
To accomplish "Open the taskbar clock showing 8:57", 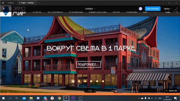I will point(167,98).
